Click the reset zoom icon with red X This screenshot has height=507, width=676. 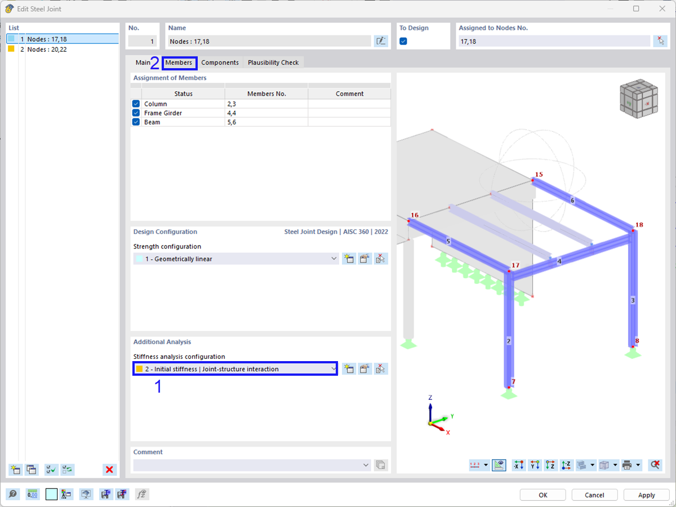tap(655, 465)
